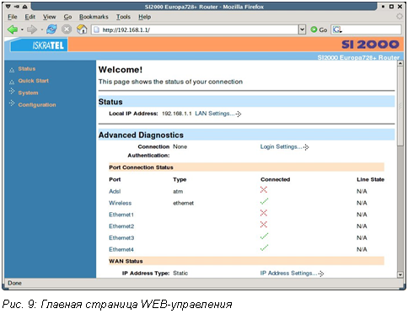
Task: Click into the browser search box
Action: [x=371, y=29]
